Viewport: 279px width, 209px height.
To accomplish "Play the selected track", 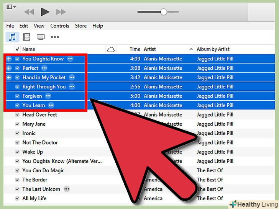I will [45, 12].
